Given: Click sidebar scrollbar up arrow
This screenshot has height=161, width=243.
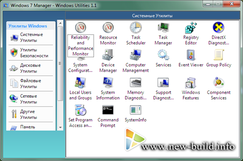Looking at the screenshot, I should pyautogui.click(x=60, y=23).
